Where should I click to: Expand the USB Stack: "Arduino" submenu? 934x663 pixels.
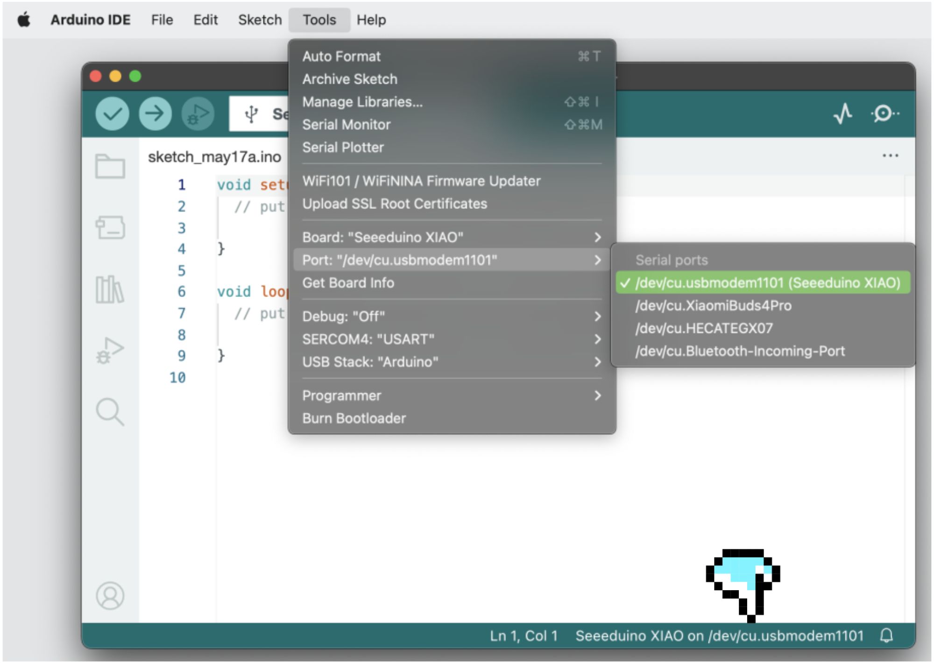[x=452, y=362]
